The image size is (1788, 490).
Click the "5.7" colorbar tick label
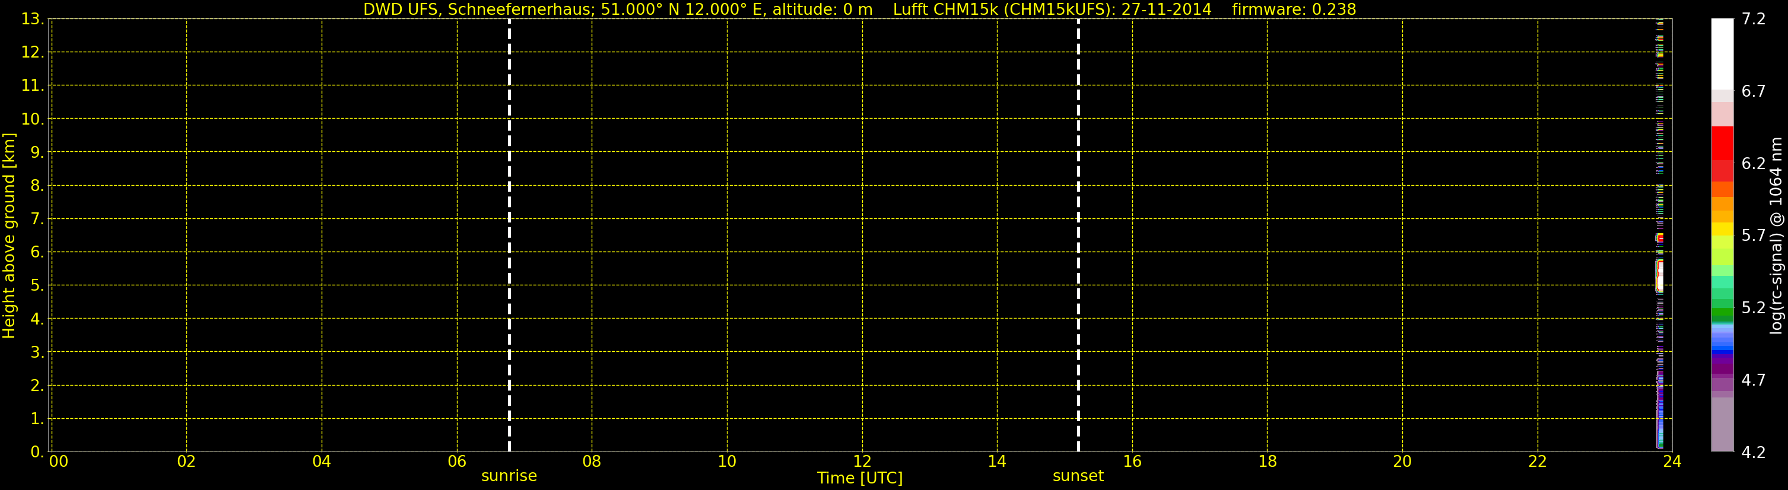1754,236
